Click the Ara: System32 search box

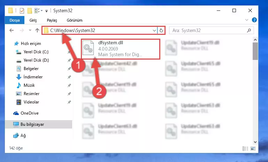(x=211, y=30)
